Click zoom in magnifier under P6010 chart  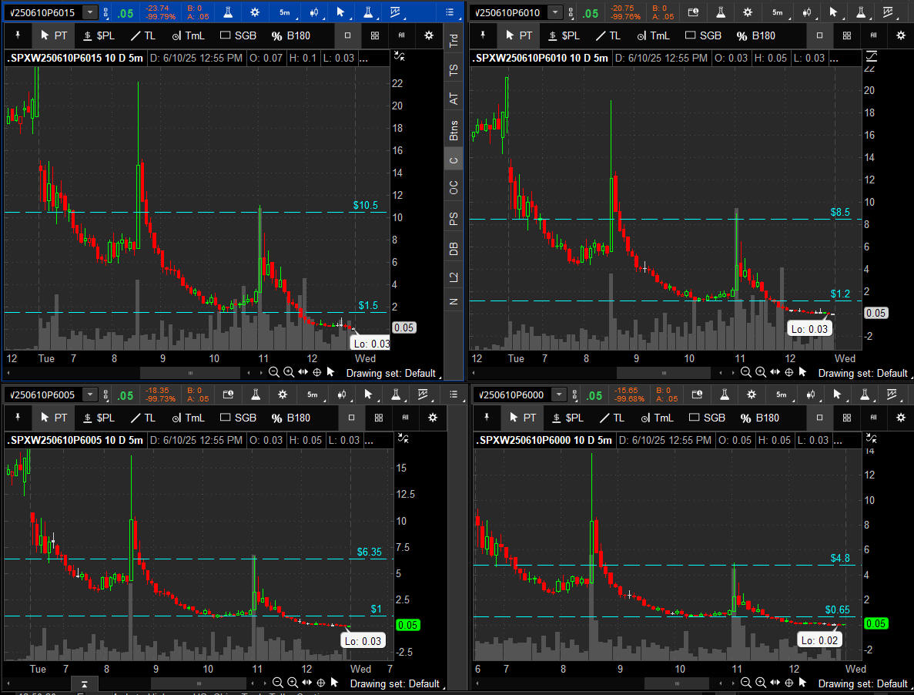[x=760, y=373]
